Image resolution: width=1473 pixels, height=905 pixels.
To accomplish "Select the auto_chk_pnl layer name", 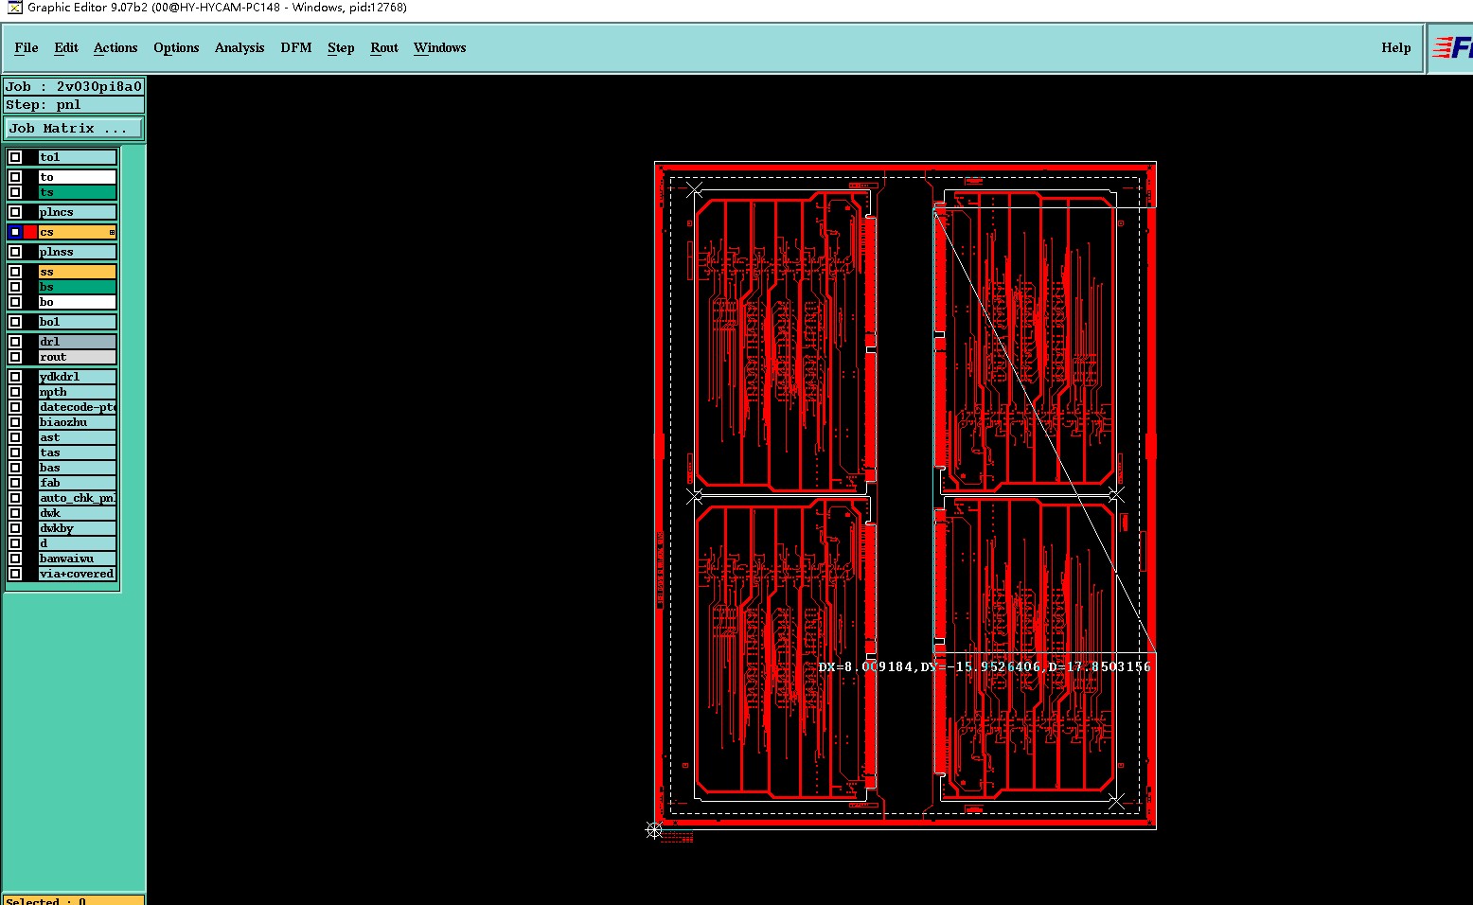I will tap(77, 498).
